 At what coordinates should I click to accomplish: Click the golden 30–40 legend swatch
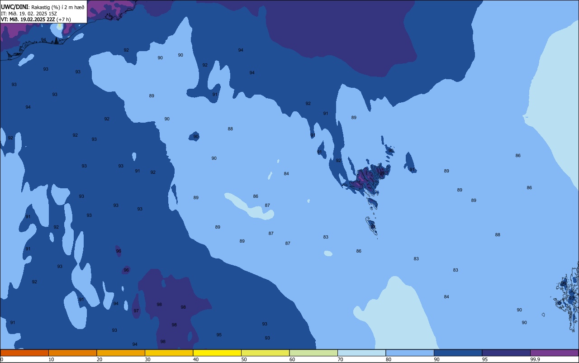(169, 353)
